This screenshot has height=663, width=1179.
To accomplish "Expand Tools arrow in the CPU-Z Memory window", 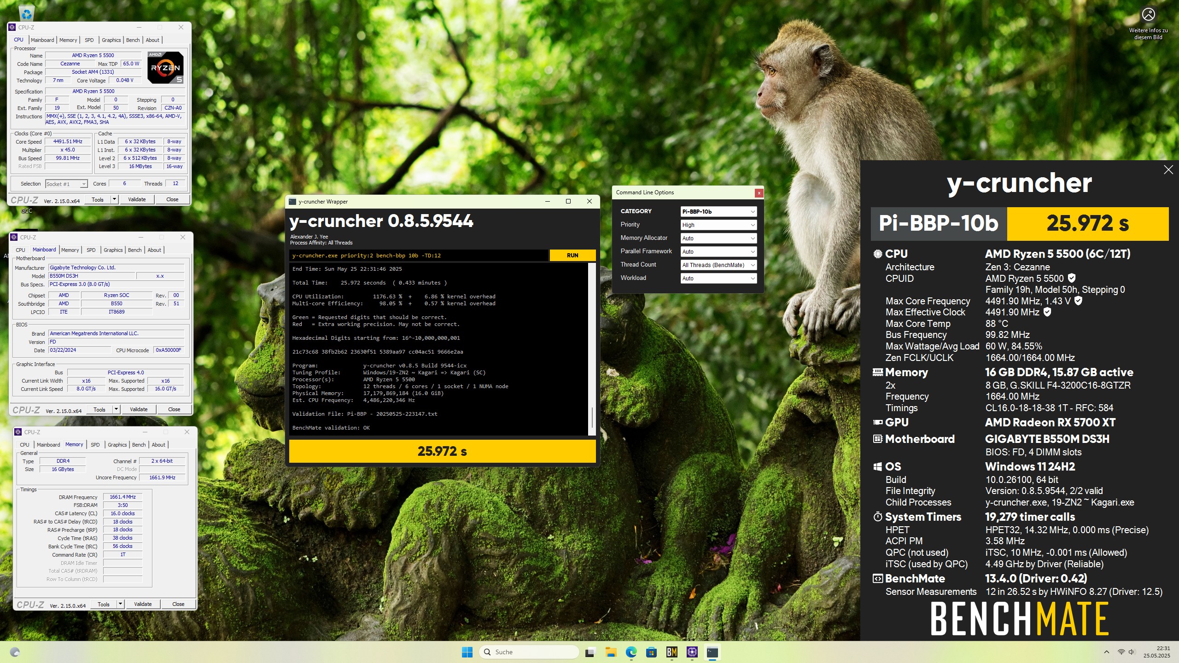I will (120, 604).
